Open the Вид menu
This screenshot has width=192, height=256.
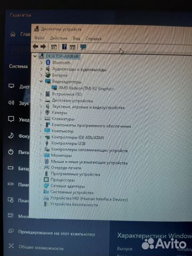coord(76,38)
